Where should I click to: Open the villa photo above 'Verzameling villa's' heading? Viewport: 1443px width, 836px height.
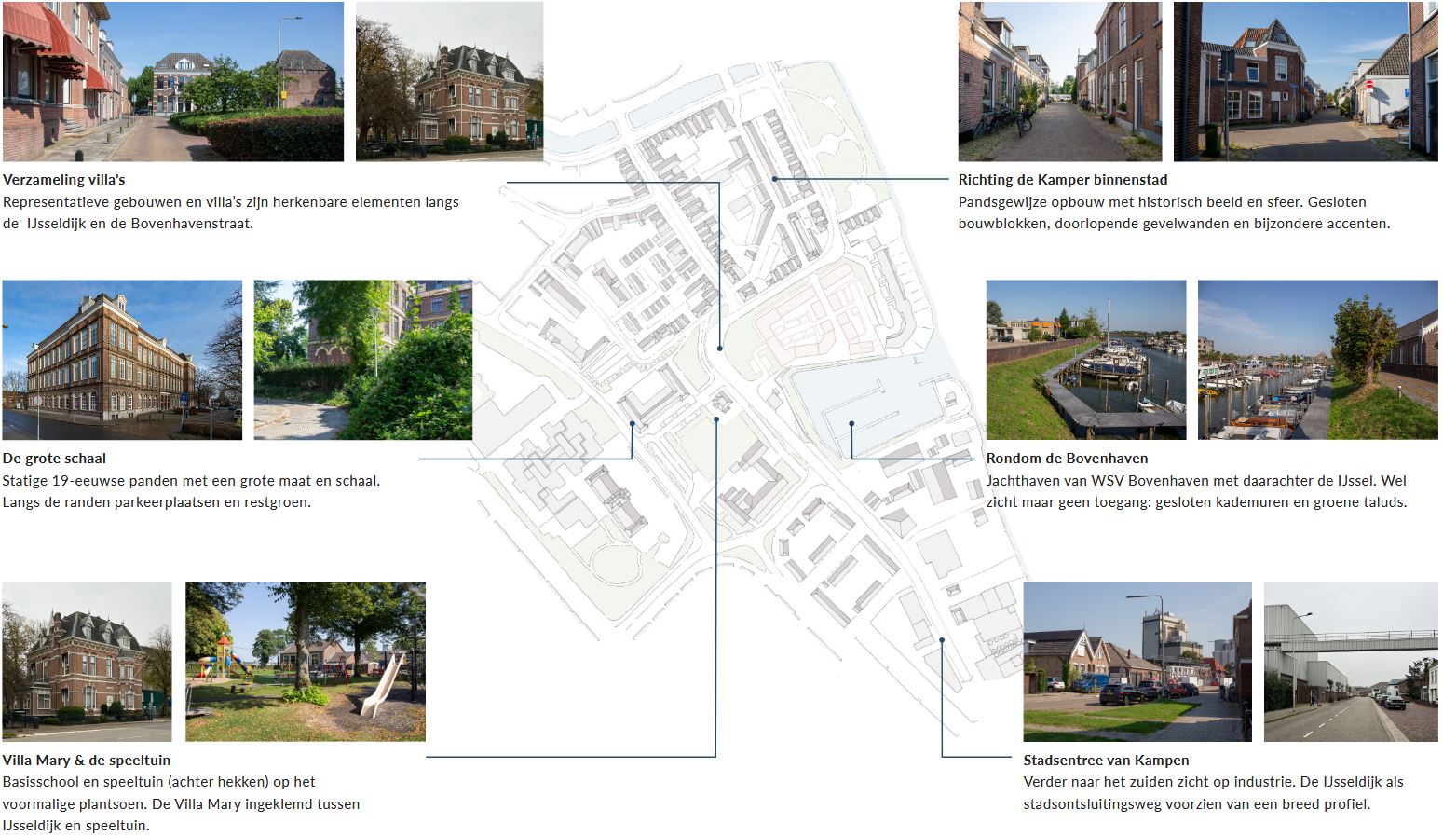pyautogui.click(x=449, y=81)
